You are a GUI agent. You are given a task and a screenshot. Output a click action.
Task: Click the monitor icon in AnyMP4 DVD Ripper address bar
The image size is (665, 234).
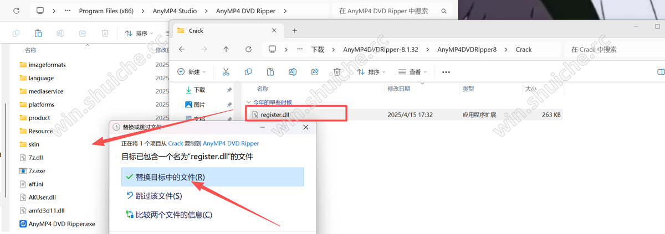click(39, 11)
